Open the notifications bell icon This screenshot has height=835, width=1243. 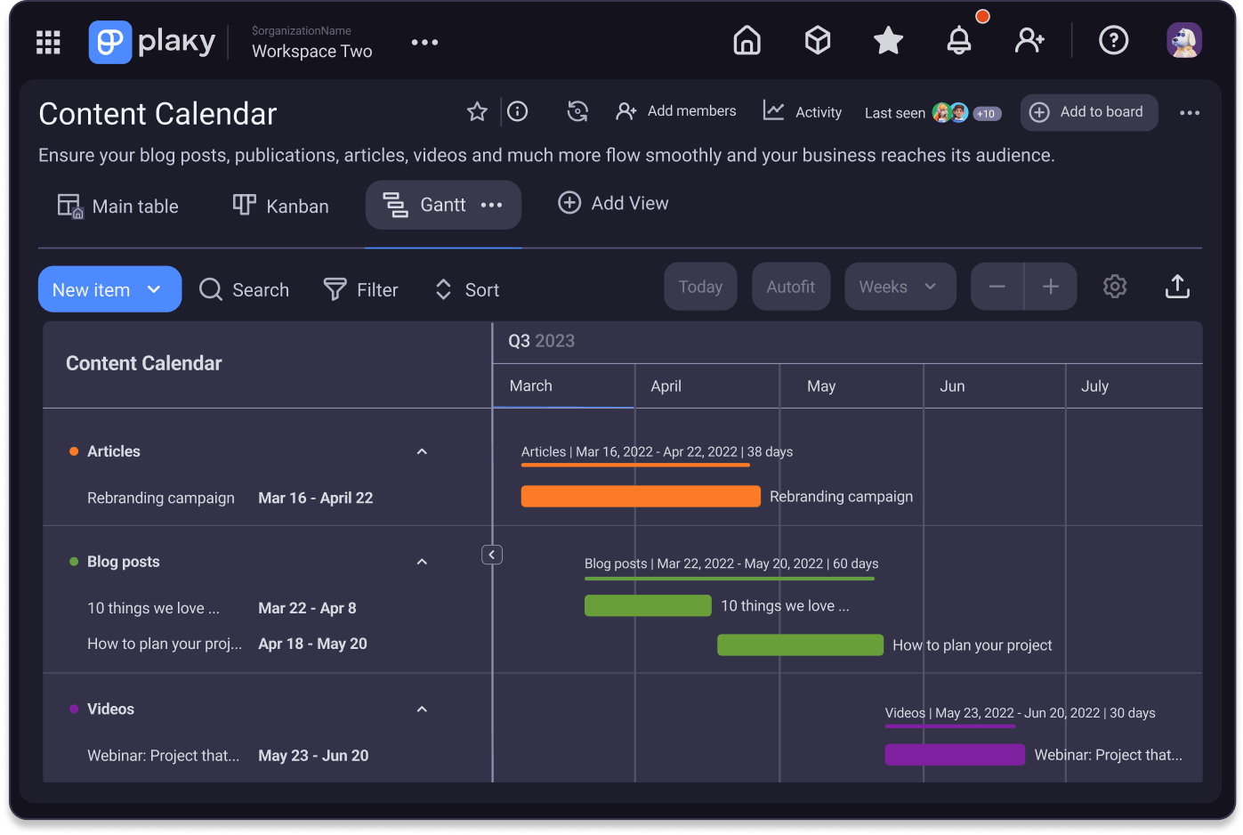pyautogui.click(x=959, y=40)
